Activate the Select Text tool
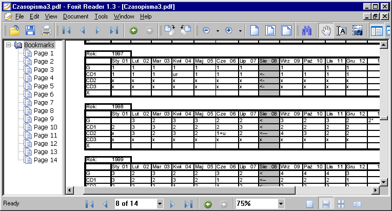This screenshot has width=392, height=211. (x=341, y=30)
